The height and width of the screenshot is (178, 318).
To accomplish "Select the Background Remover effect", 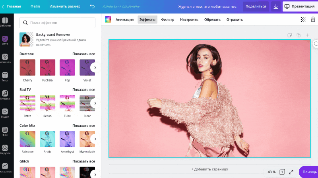I will point(57,39).
